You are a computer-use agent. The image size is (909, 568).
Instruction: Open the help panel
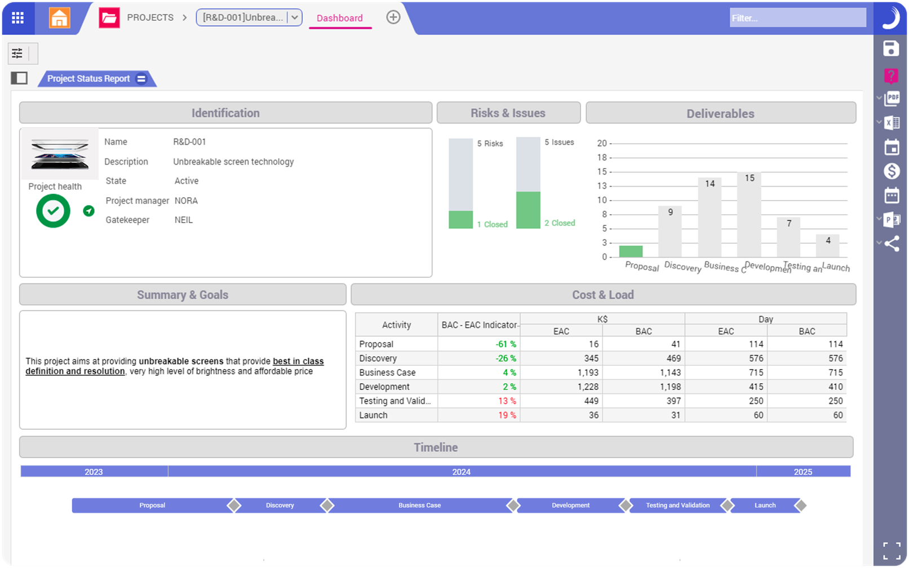pyautogui.click(x=891, y=75)
